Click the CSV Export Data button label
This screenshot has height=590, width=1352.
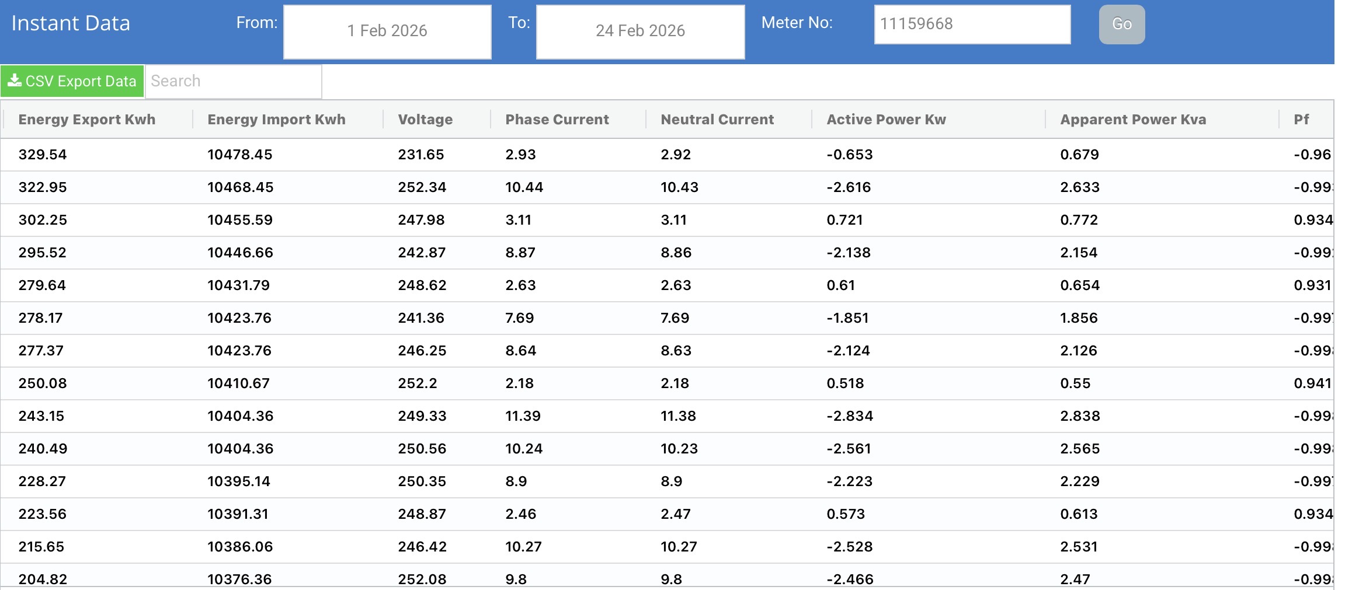coord(81,81)
